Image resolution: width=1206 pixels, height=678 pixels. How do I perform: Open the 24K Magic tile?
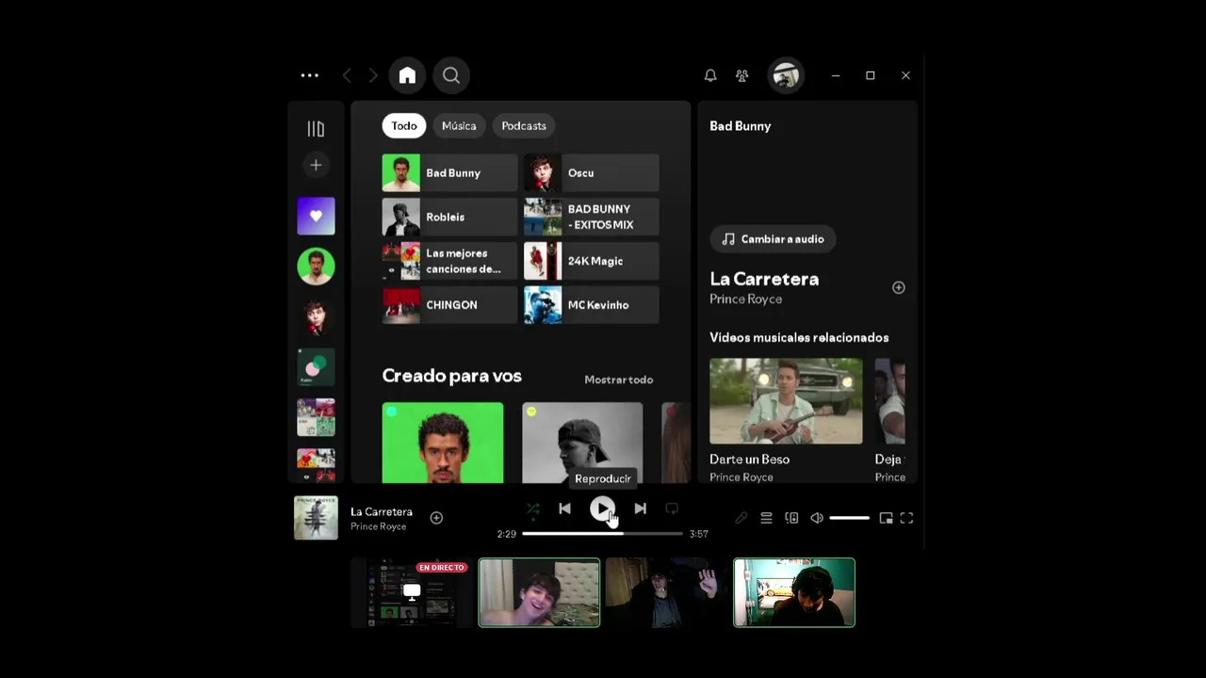[x=592, y=261]
